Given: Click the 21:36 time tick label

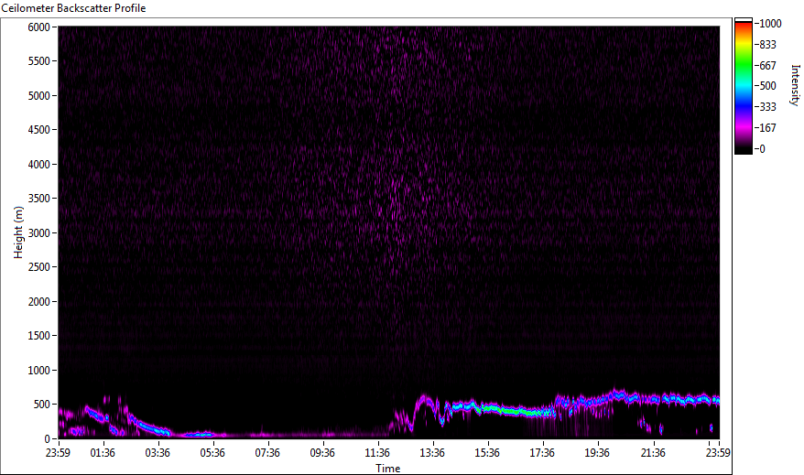Looking at the screenshot, I should [653, 453].
